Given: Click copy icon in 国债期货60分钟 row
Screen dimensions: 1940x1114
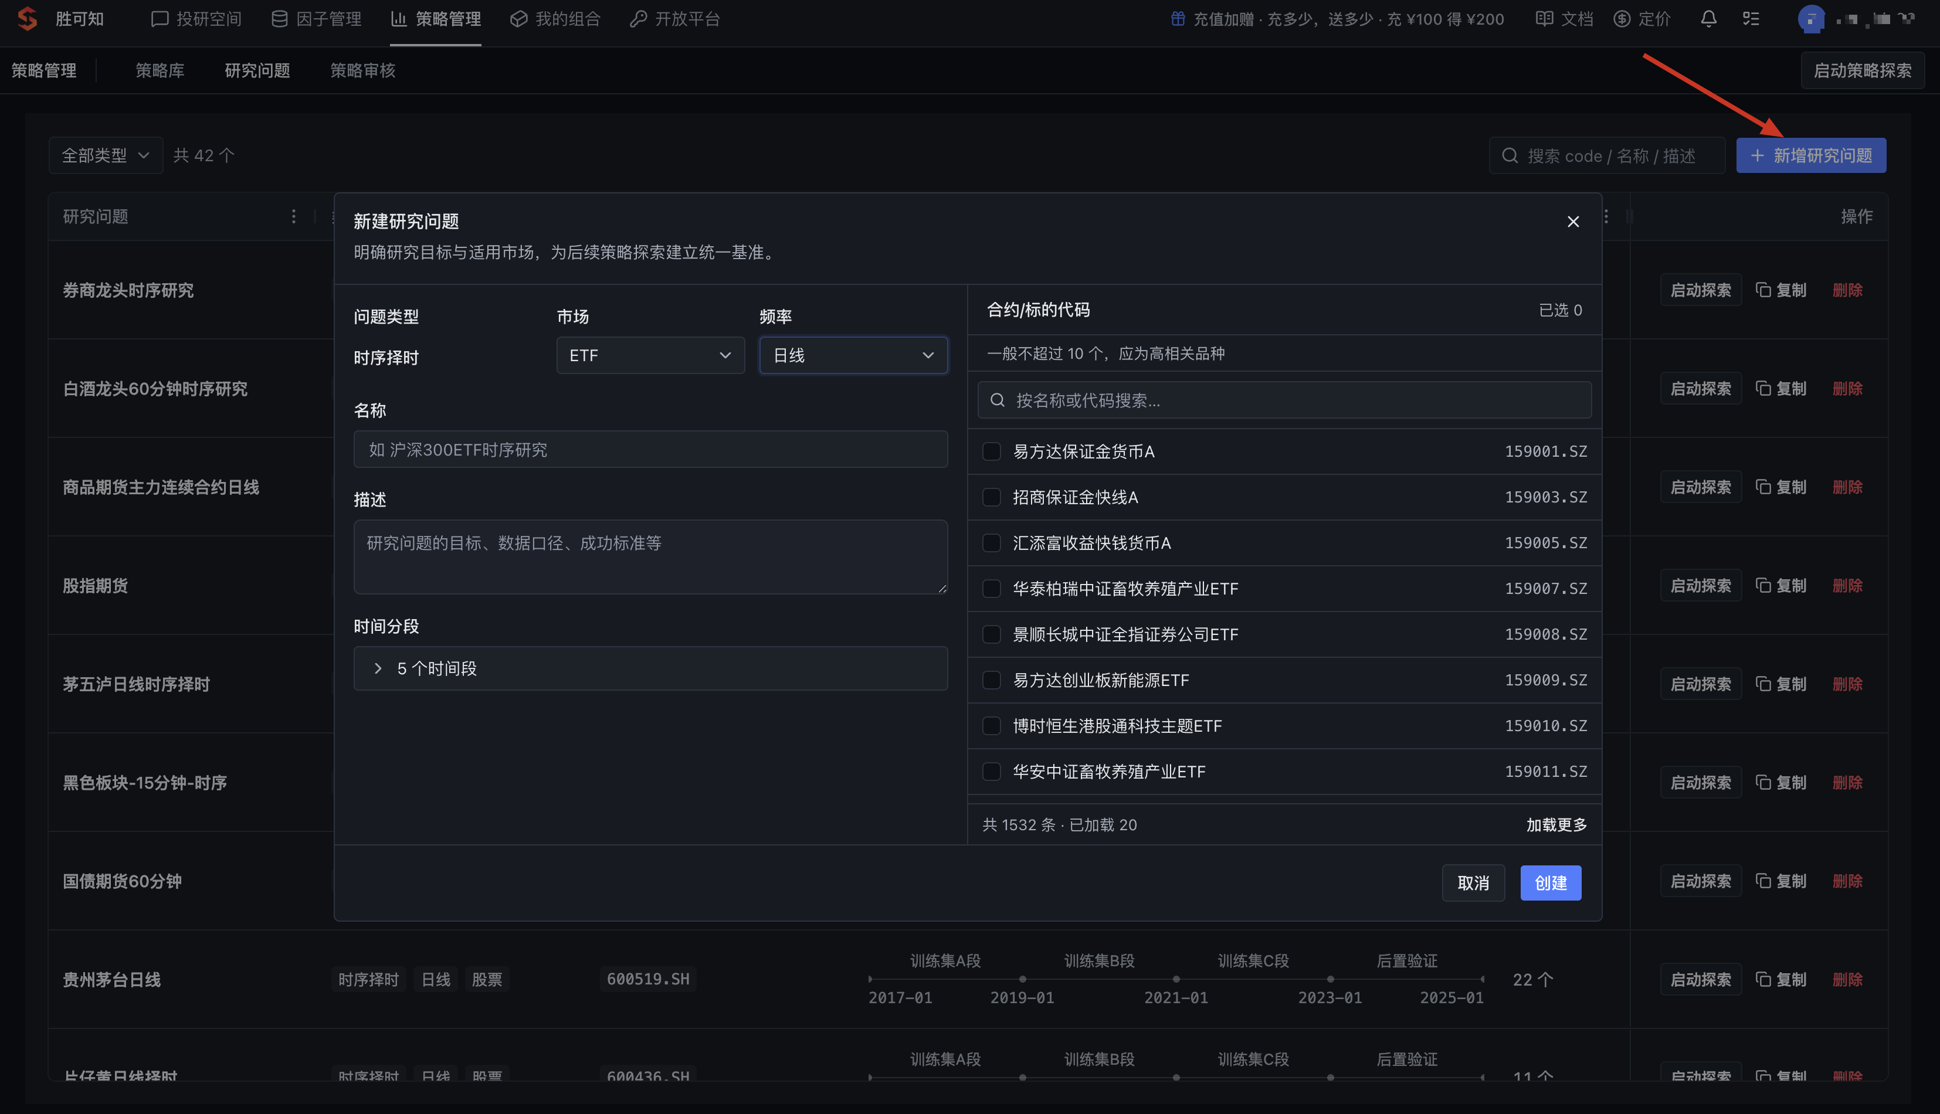Looking at the screenshot, I should [x=1763, y=881].
